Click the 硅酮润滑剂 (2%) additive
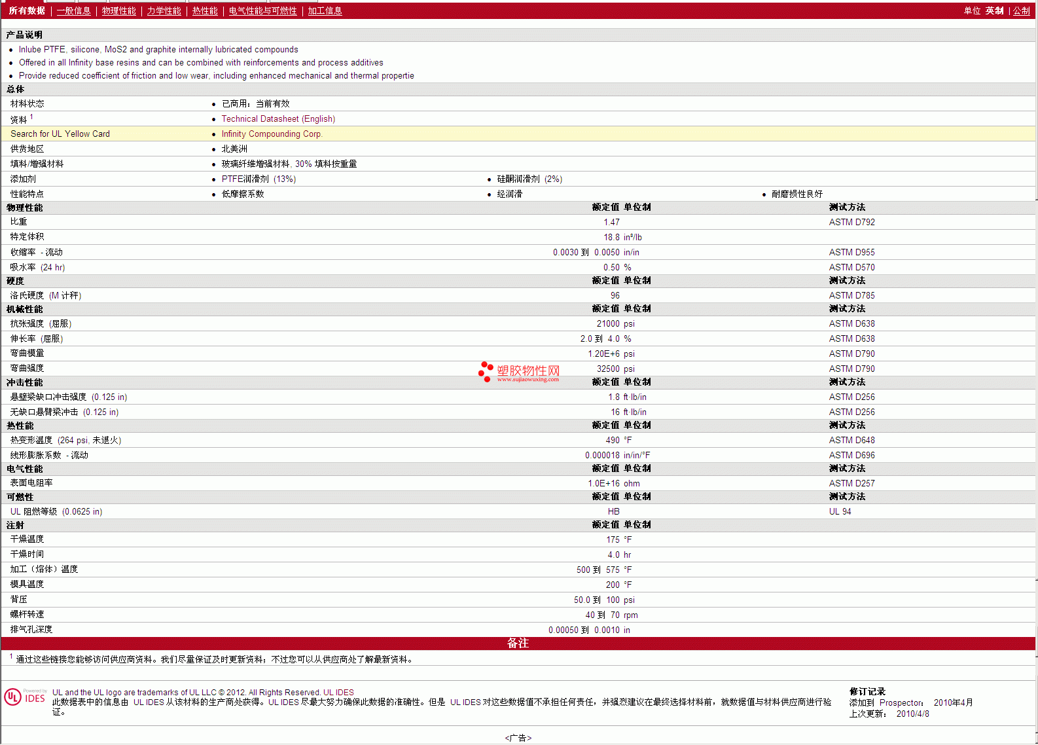Screen dimensions: 1038x745 point(529,179)
